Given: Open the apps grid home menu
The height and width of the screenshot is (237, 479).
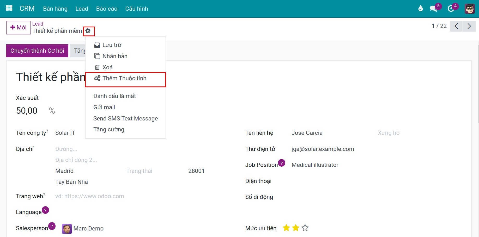Looking at the screenshot, I should pos(9,8).
